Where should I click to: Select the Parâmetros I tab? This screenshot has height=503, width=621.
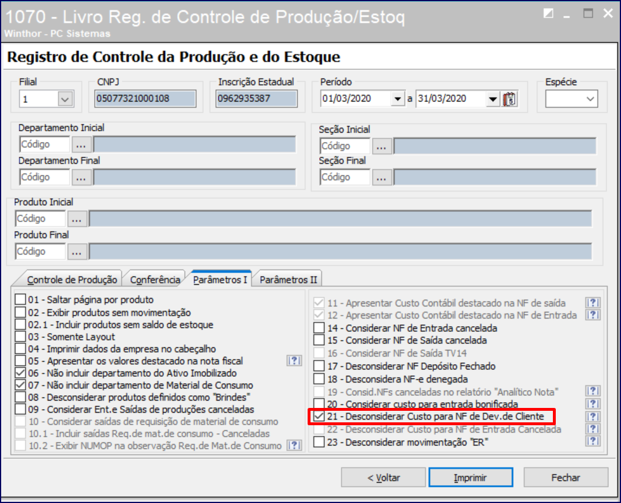220,279
